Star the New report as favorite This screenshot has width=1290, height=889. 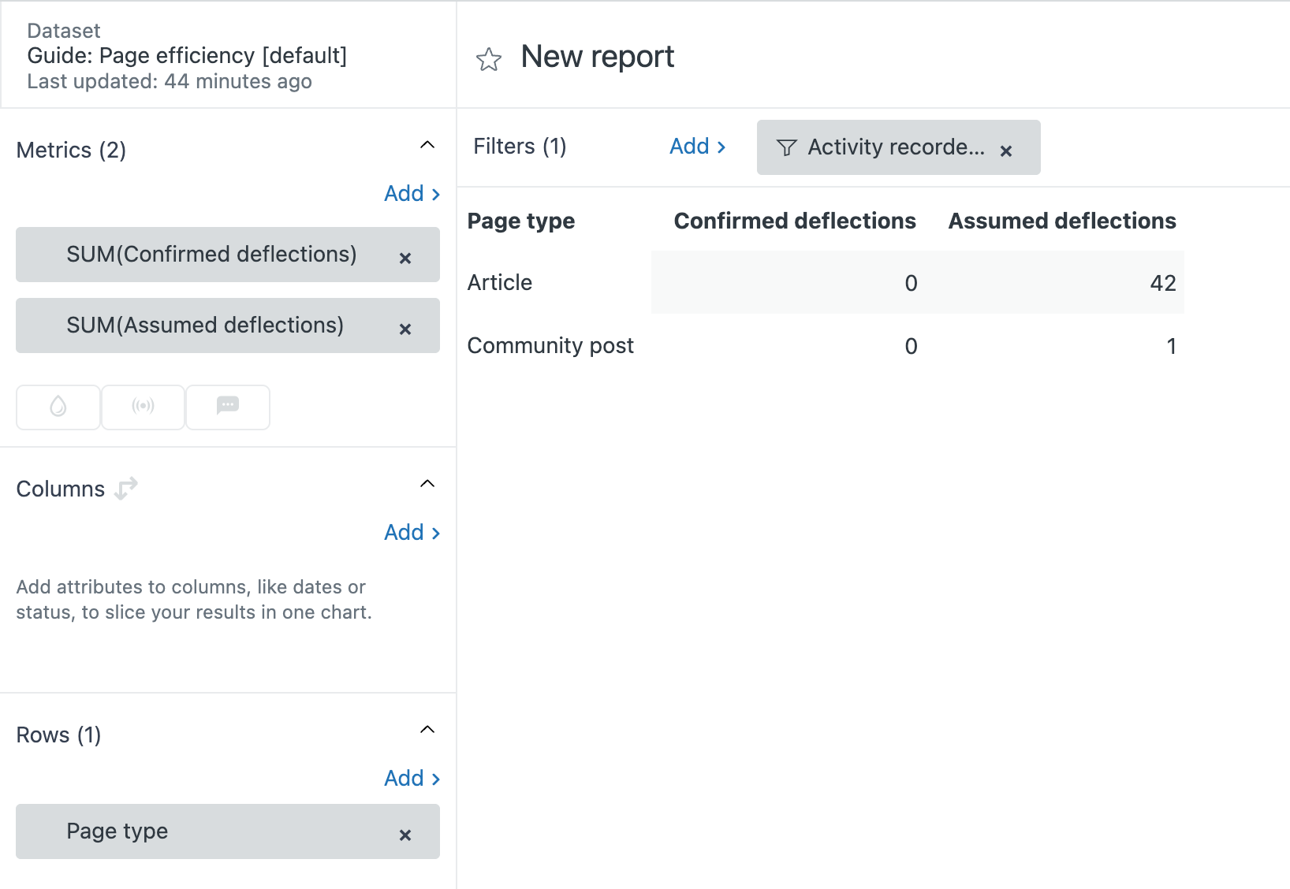pos(489,59)
